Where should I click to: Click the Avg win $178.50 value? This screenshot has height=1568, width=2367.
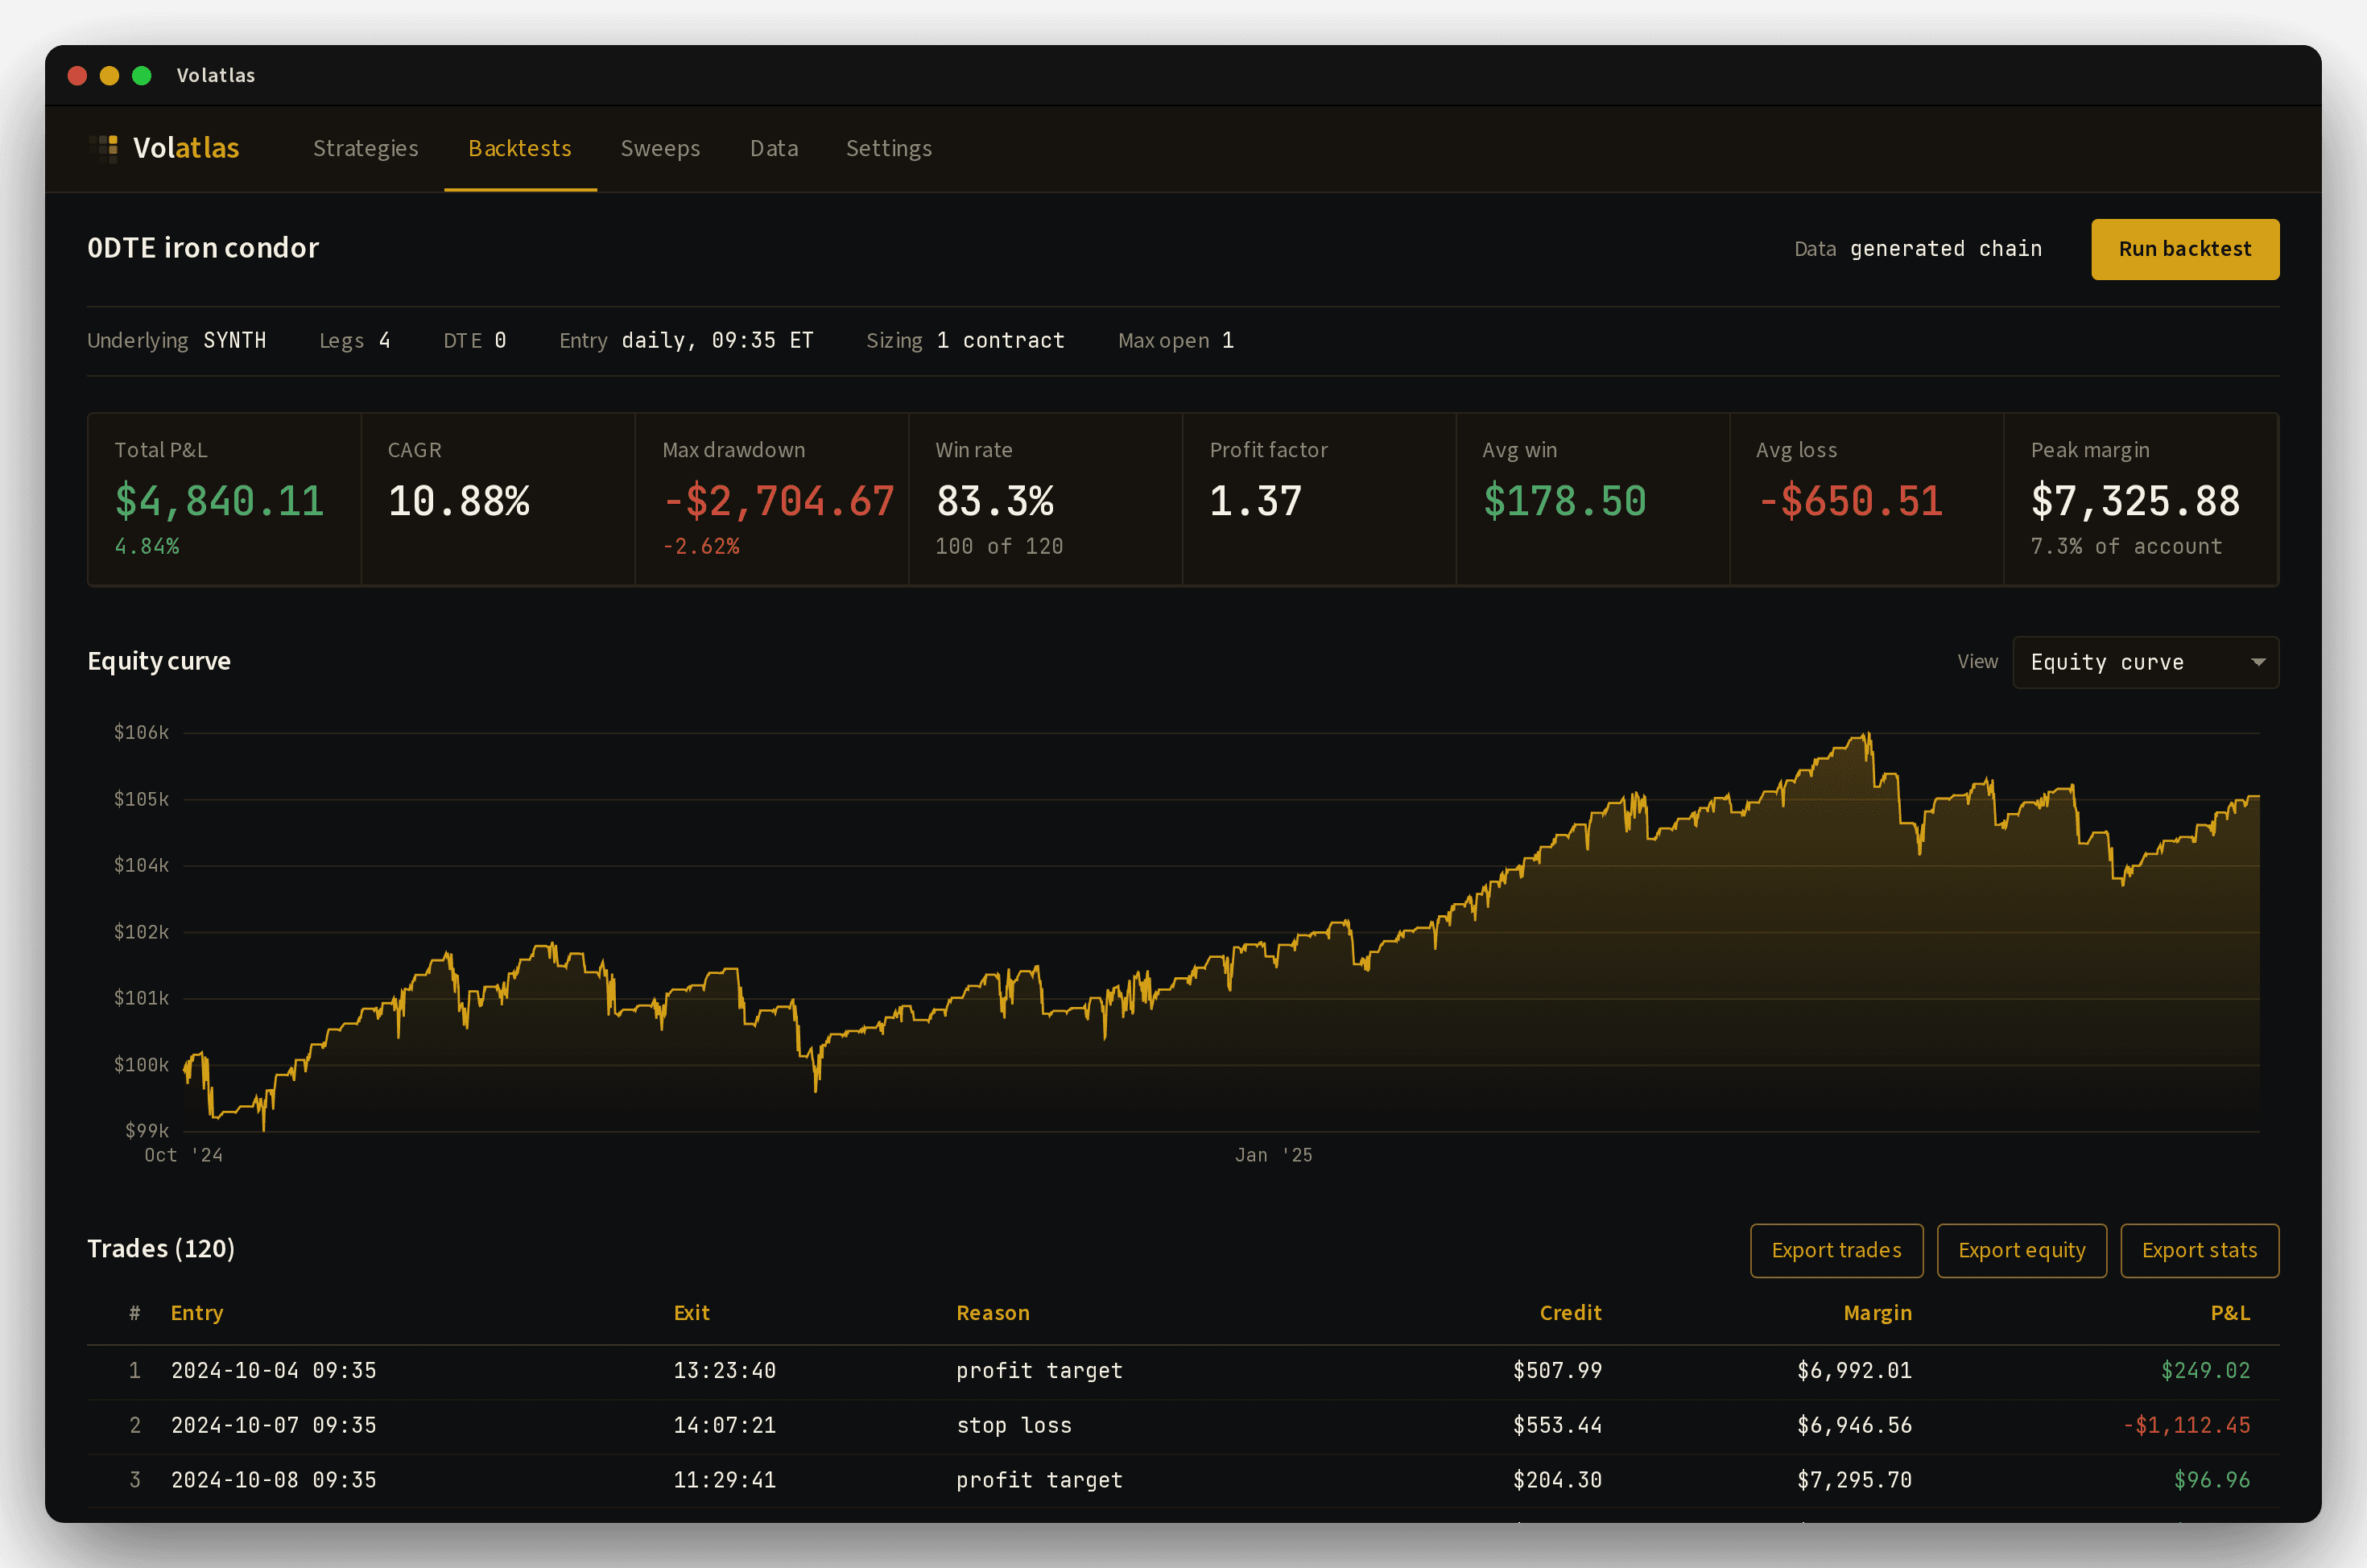tap(1564, 501)
